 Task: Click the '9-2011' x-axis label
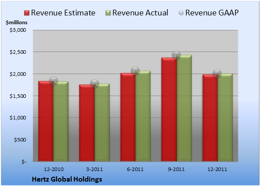click(176, 169)
